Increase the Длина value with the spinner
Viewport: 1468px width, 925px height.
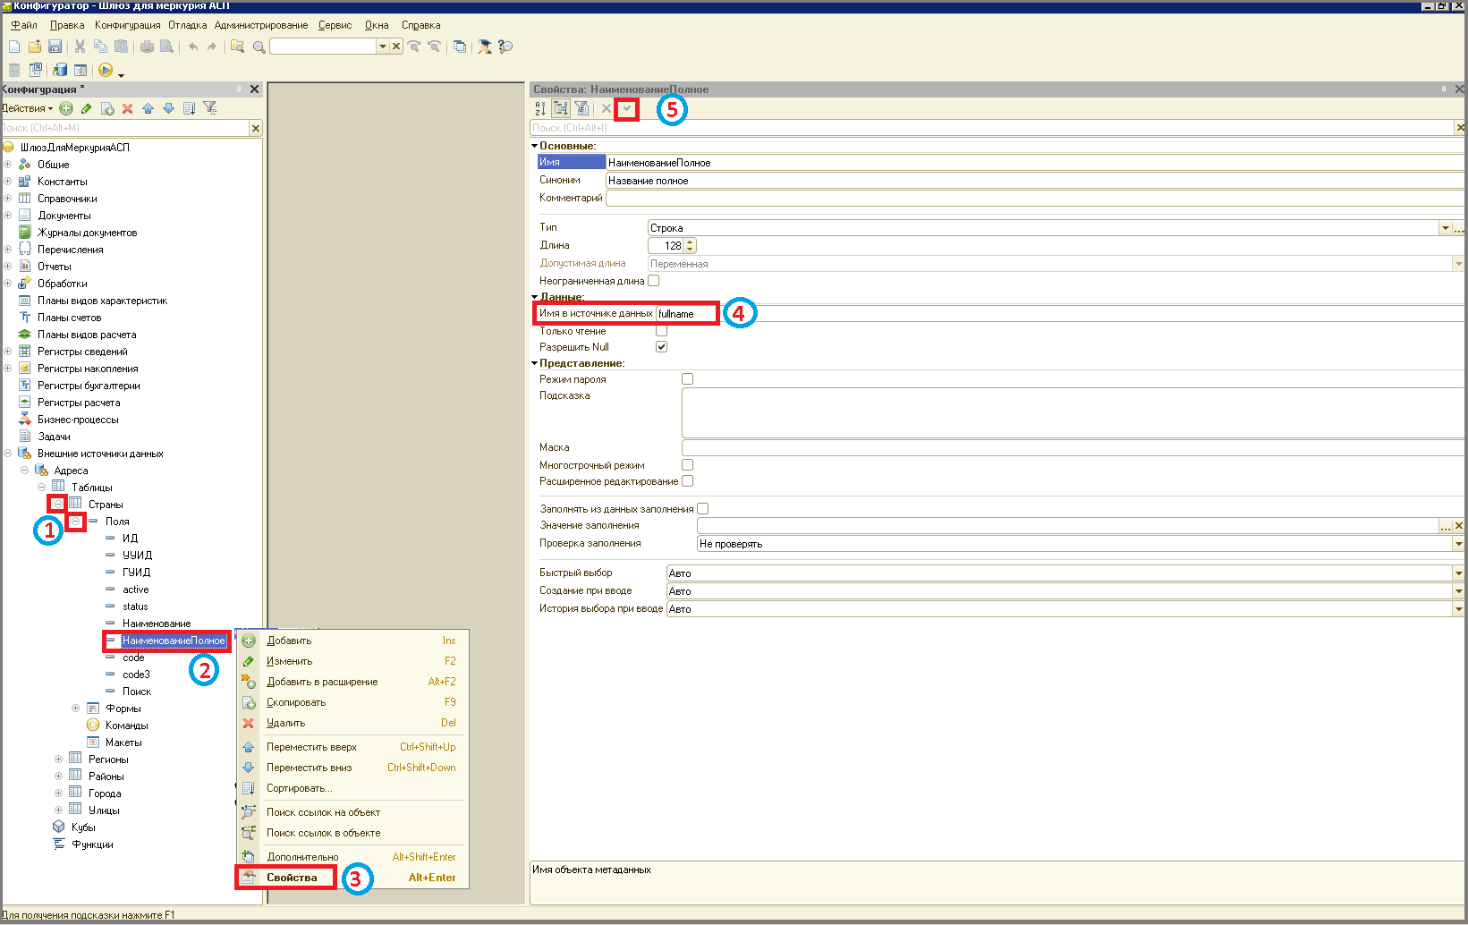(x=690, y=242)
